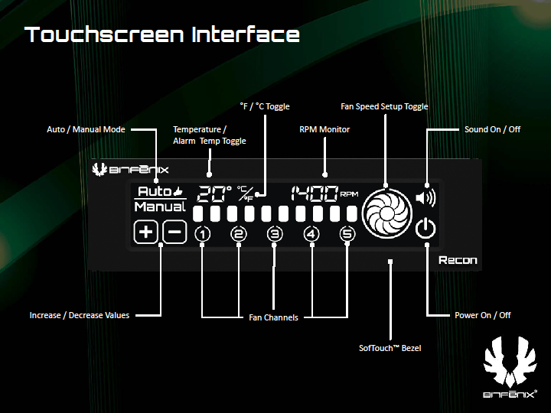Click the BitFenix logo on the panel
The image size is (551, 413).
pyautogui.click(x=130, y=169)
